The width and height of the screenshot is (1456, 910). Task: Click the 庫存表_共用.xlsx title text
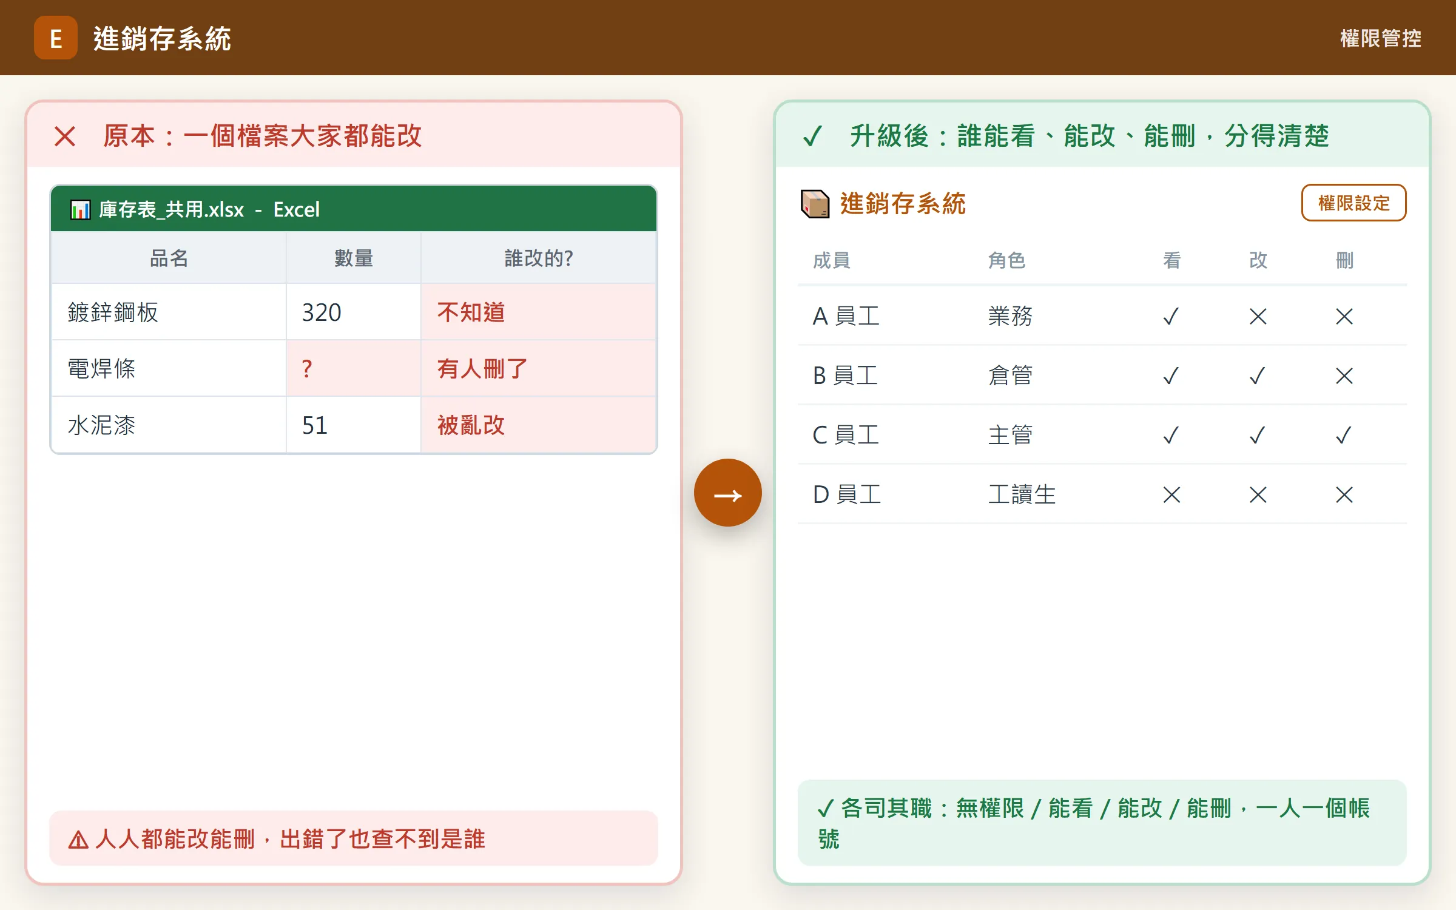pos(171,210)
